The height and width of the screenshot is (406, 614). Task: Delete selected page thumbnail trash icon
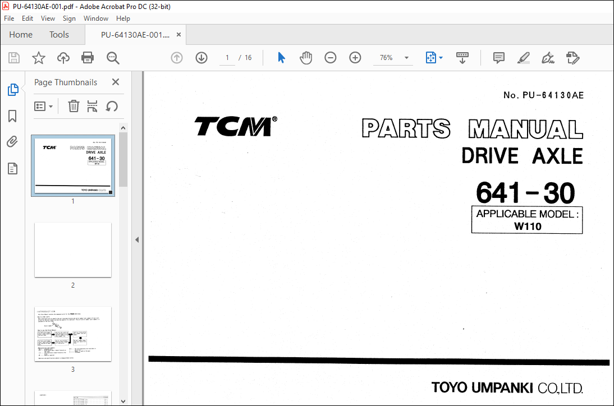(x=74, y=106)
